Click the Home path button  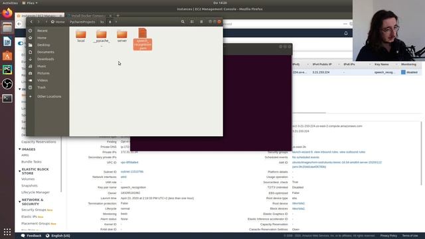(58, 22)
